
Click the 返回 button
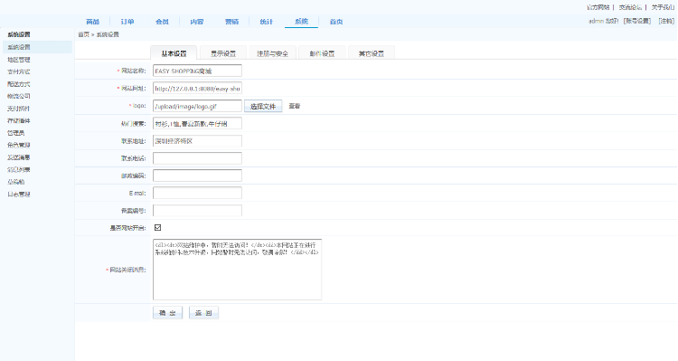point(203,313)
